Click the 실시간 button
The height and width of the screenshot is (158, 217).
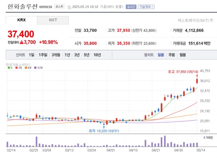[131, 7]
